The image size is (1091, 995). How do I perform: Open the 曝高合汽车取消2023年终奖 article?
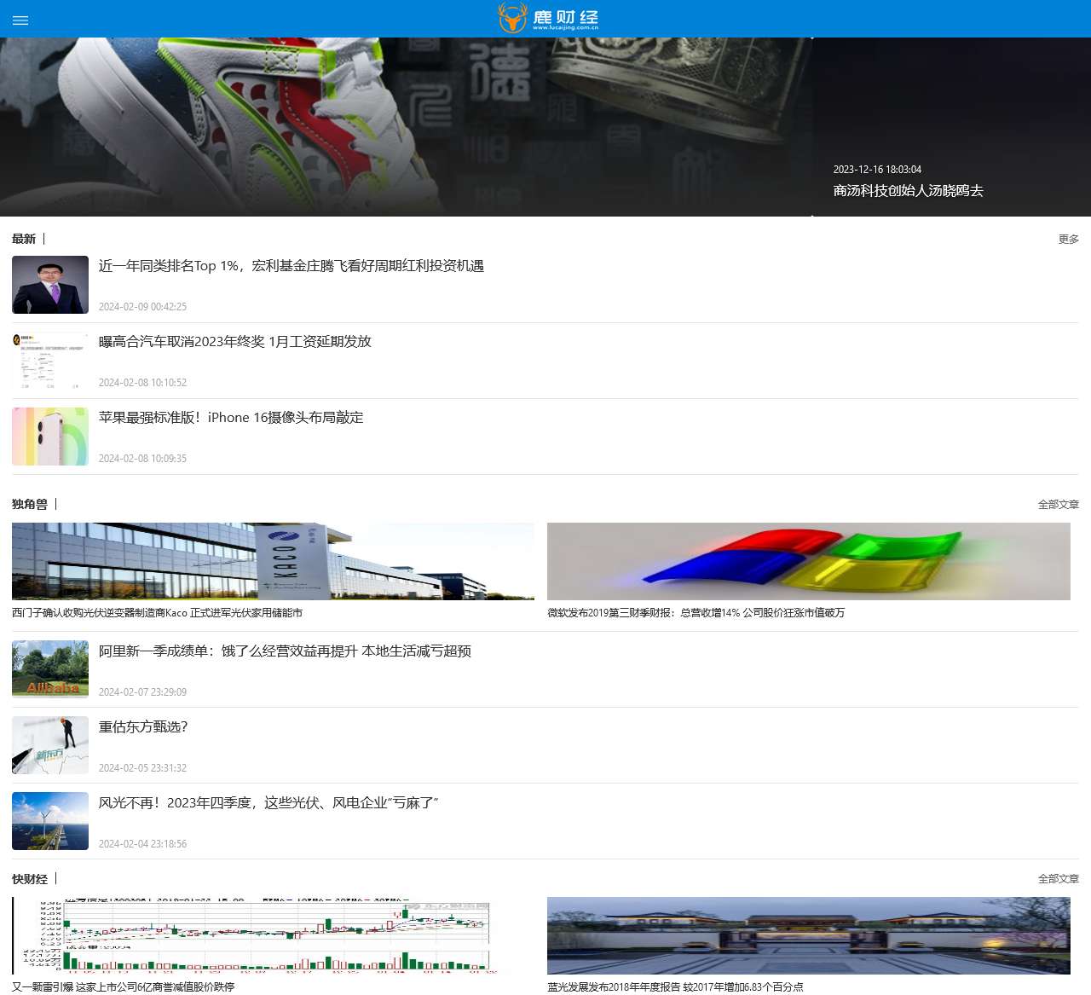(x=234, y=342)
